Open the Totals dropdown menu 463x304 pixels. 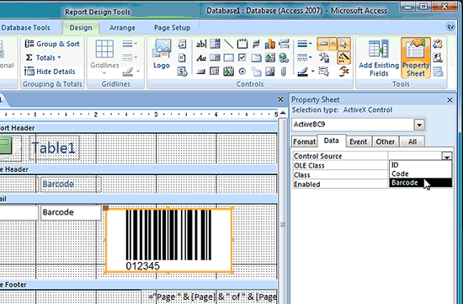pyautogui.click(x=44, y=57)
